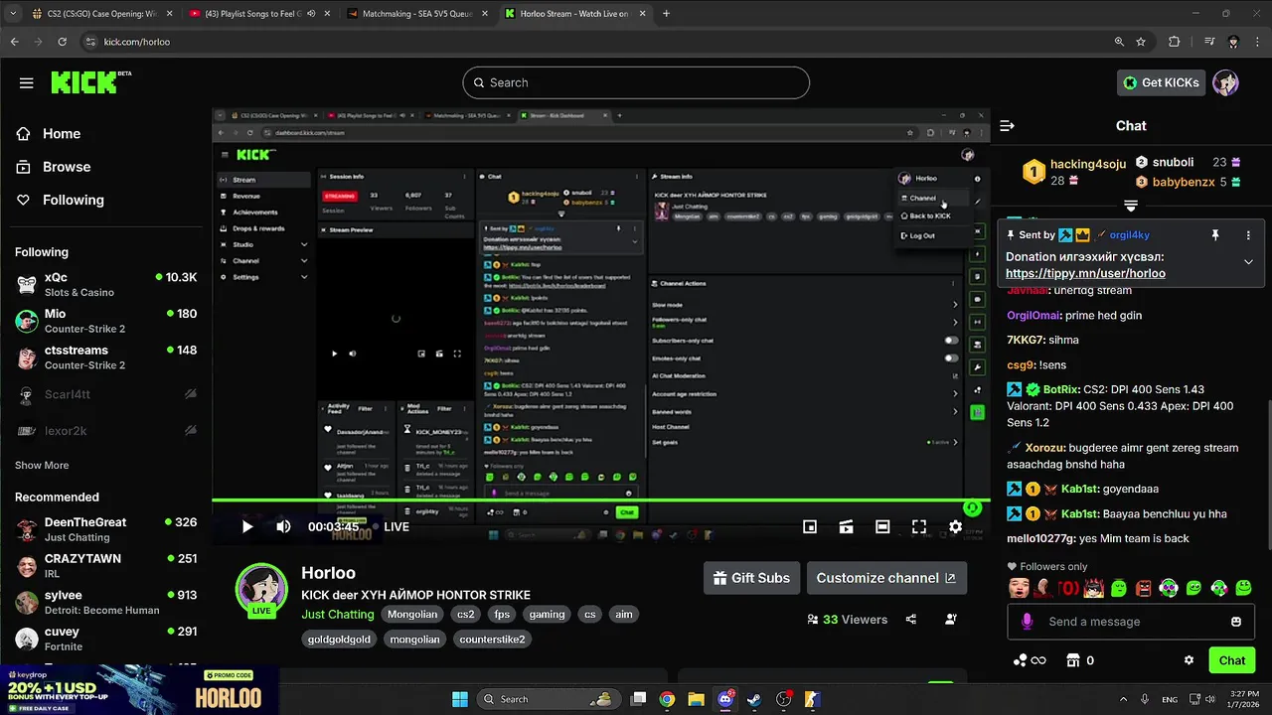Open sylvee recommended channel

coord(106,602)
